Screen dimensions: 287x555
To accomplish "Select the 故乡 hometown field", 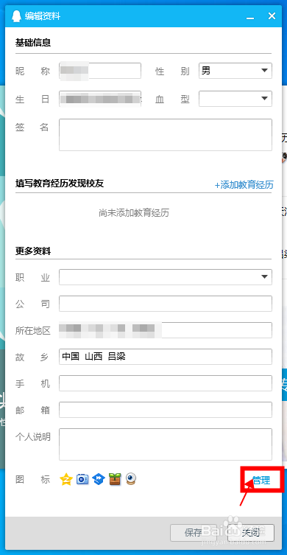I will (x=166, y=357).
